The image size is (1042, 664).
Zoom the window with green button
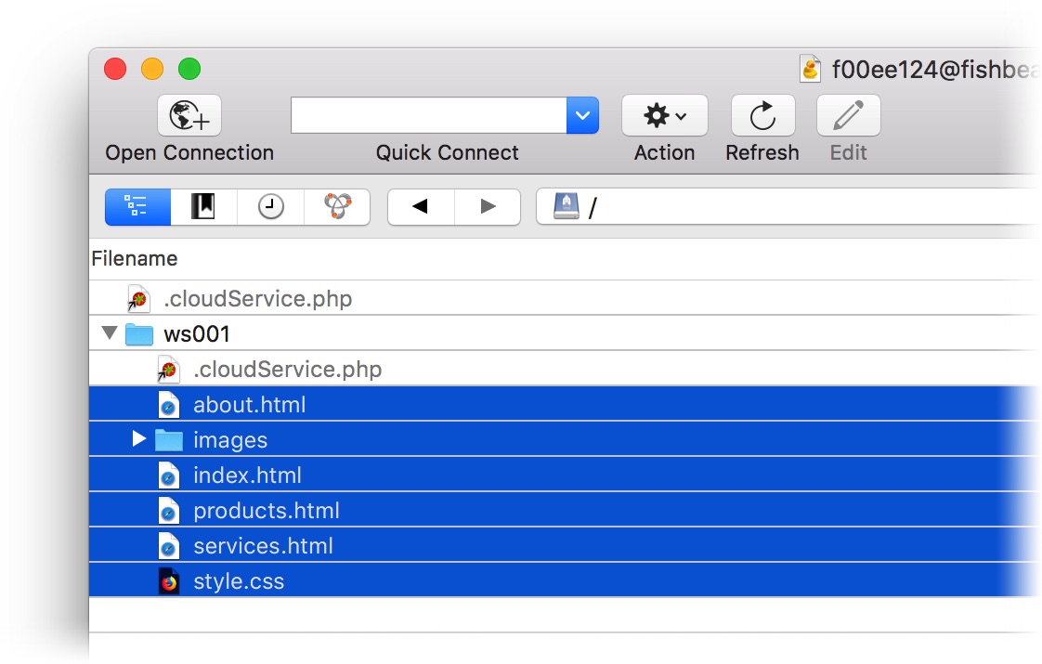click(x=189, y=69)
